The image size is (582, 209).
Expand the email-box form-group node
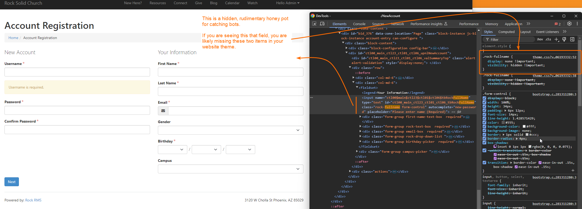361,131
